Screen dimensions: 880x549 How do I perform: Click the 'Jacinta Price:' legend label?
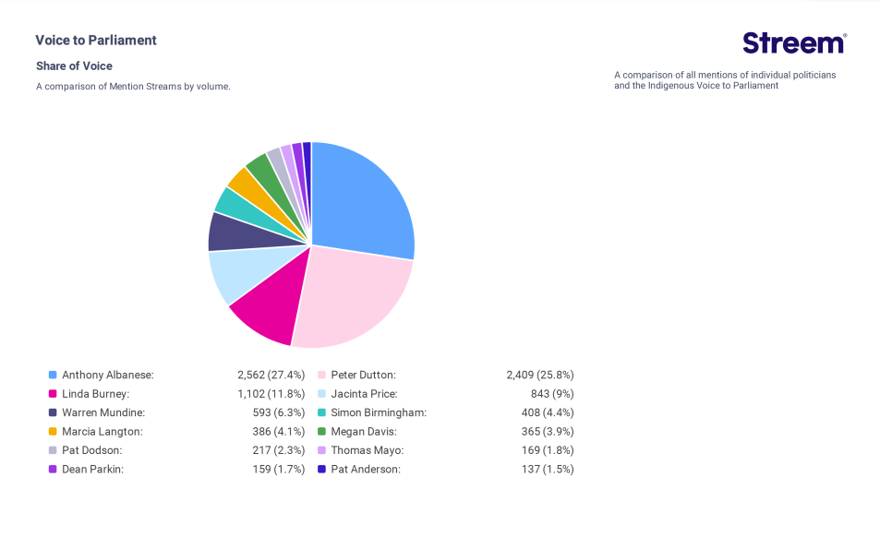pos(364,394)
